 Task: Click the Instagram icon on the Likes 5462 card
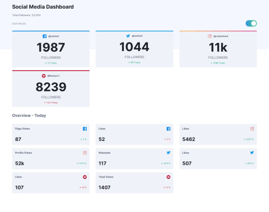tap(252, 129)
